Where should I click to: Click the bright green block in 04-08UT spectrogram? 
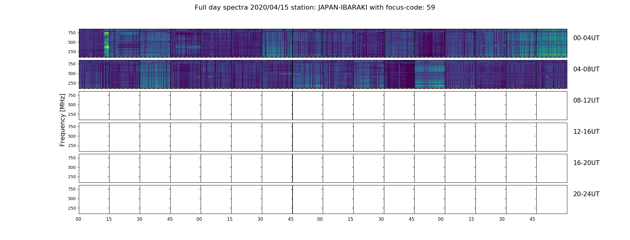(x=430, y=74)
